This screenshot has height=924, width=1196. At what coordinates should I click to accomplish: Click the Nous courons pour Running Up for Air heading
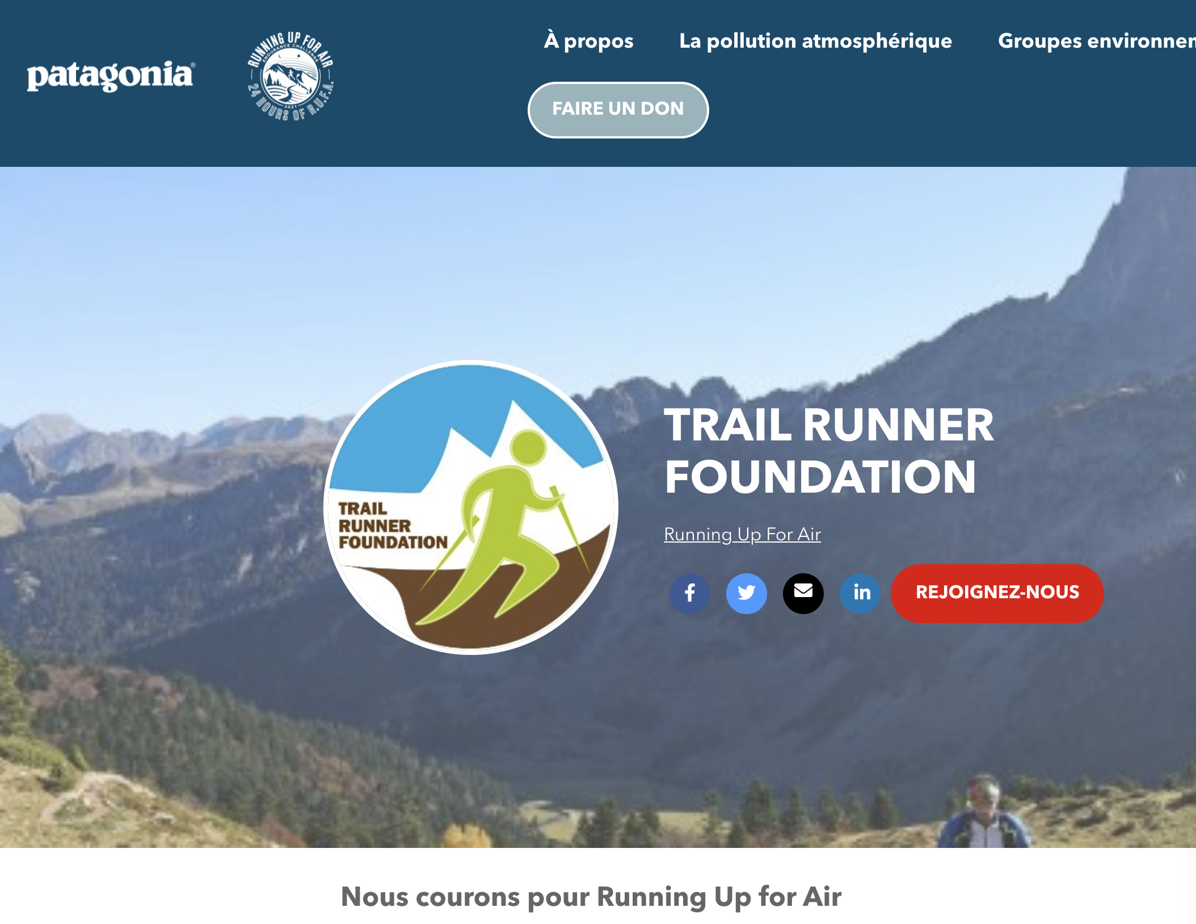591,897
